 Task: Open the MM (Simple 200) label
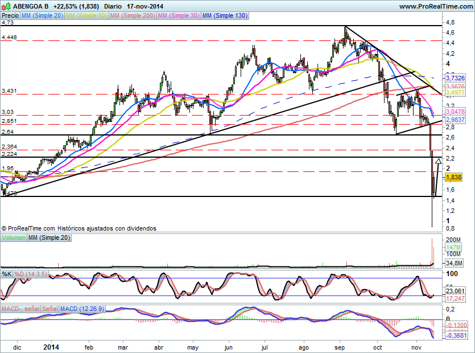[133, 16]
